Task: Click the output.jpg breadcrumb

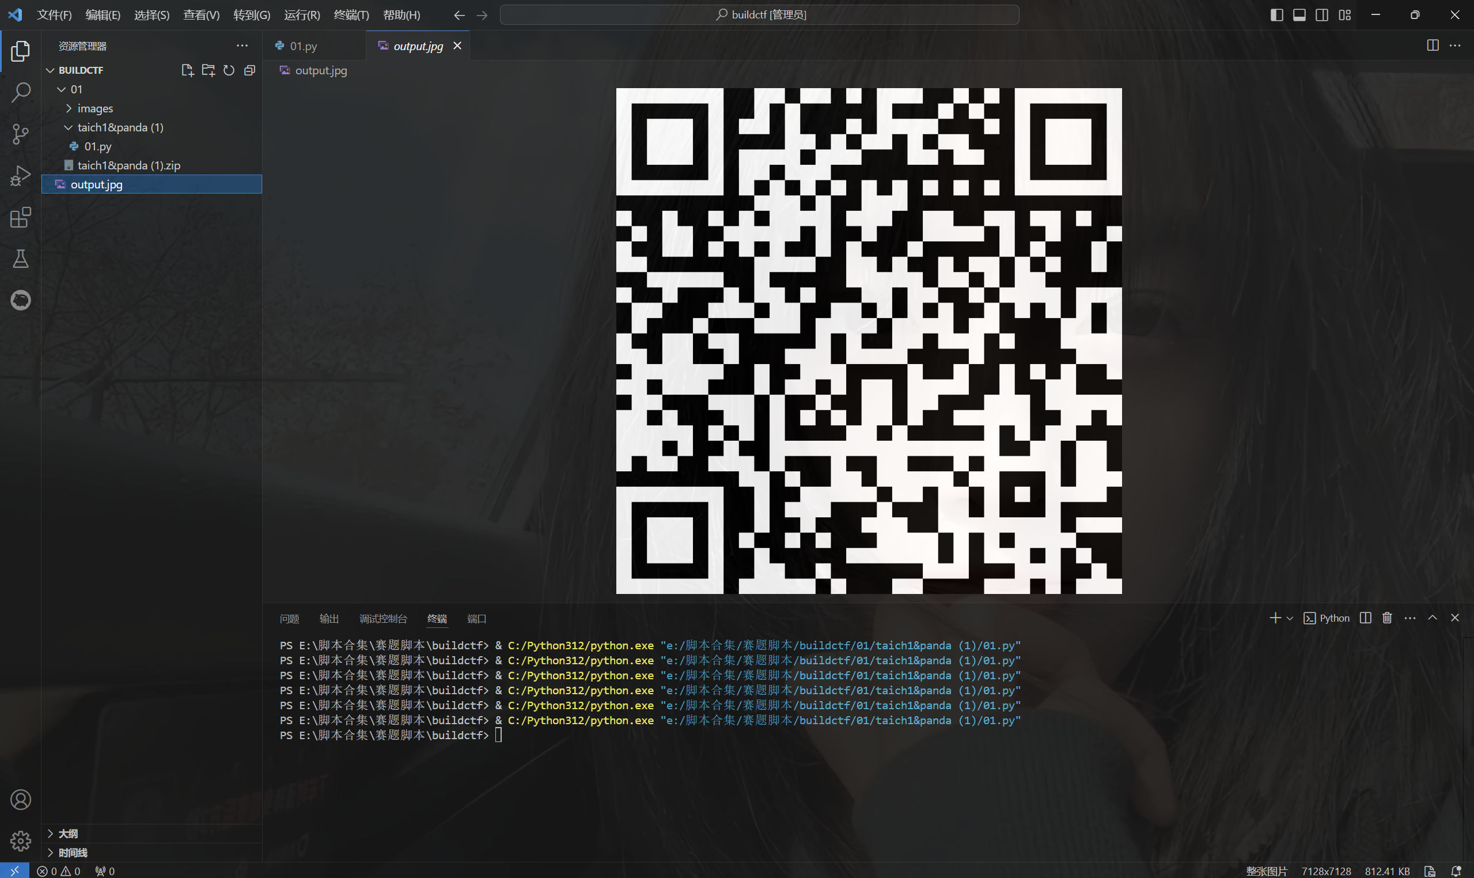Action: point(313,70)
